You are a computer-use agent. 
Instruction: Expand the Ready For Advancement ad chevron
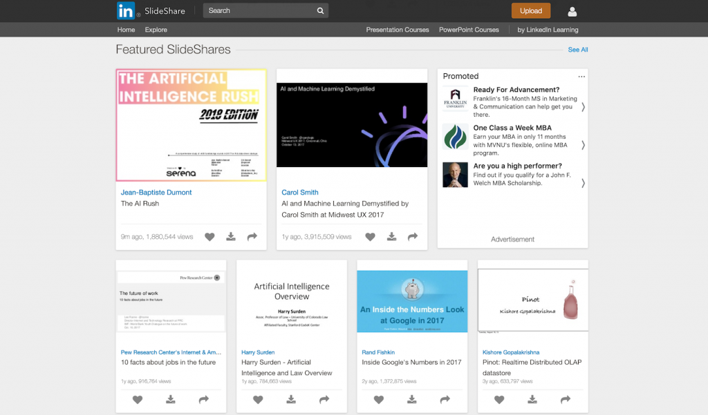(583, 107)
